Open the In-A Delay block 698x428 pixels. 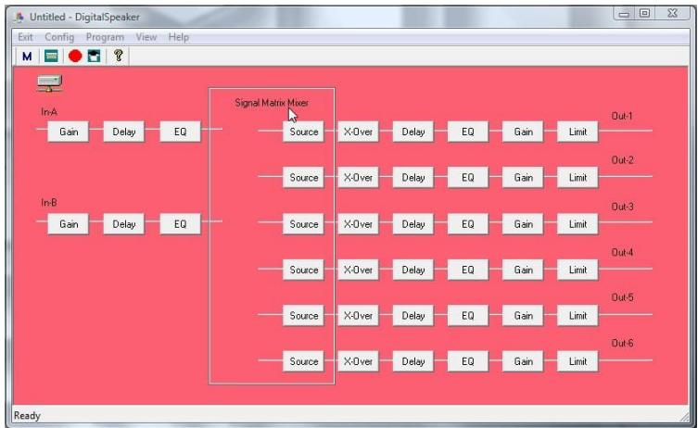[124, 132]
